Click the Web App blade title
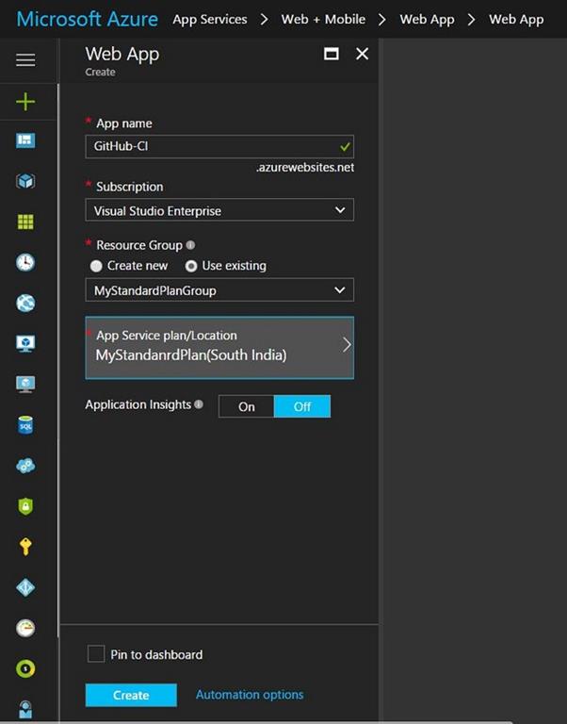The image size is (567, 724). pos(122,55)
